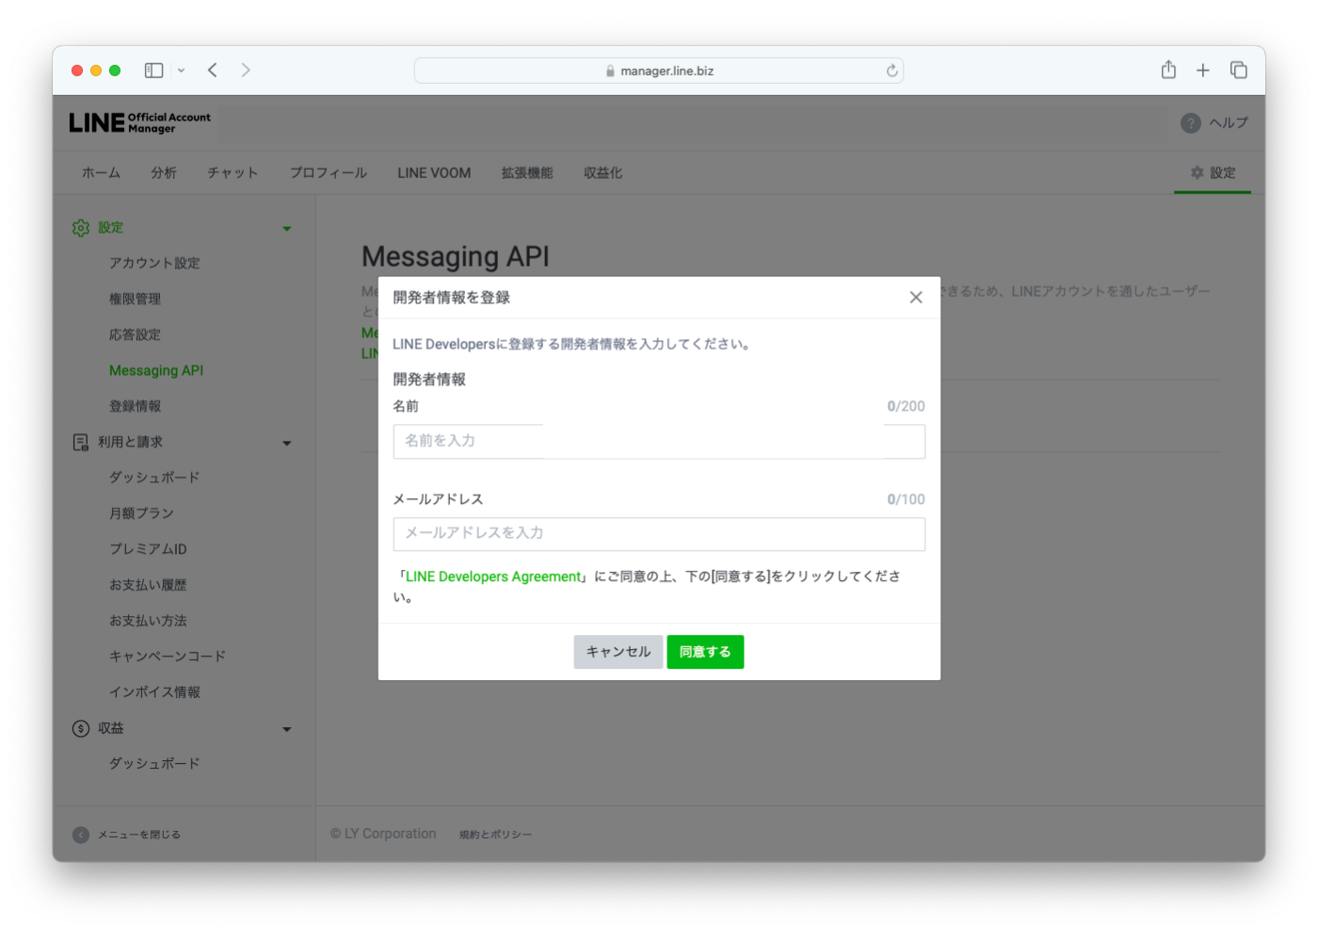Open the 収益化 tab

click(603, 173)
